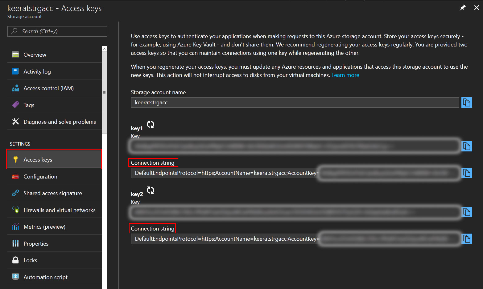Click the Properties bars icon
This screenshot has height=289, width=483.
[15, 243]
